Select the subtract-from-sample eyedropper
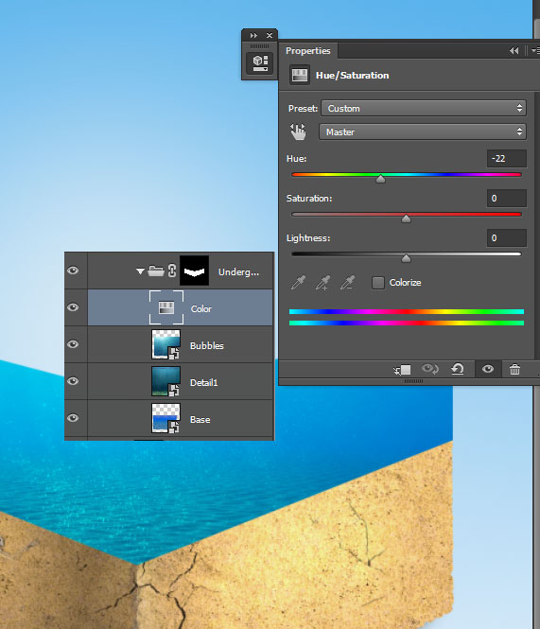Viewport: 540px width, 629px height. tap(347, 283)
